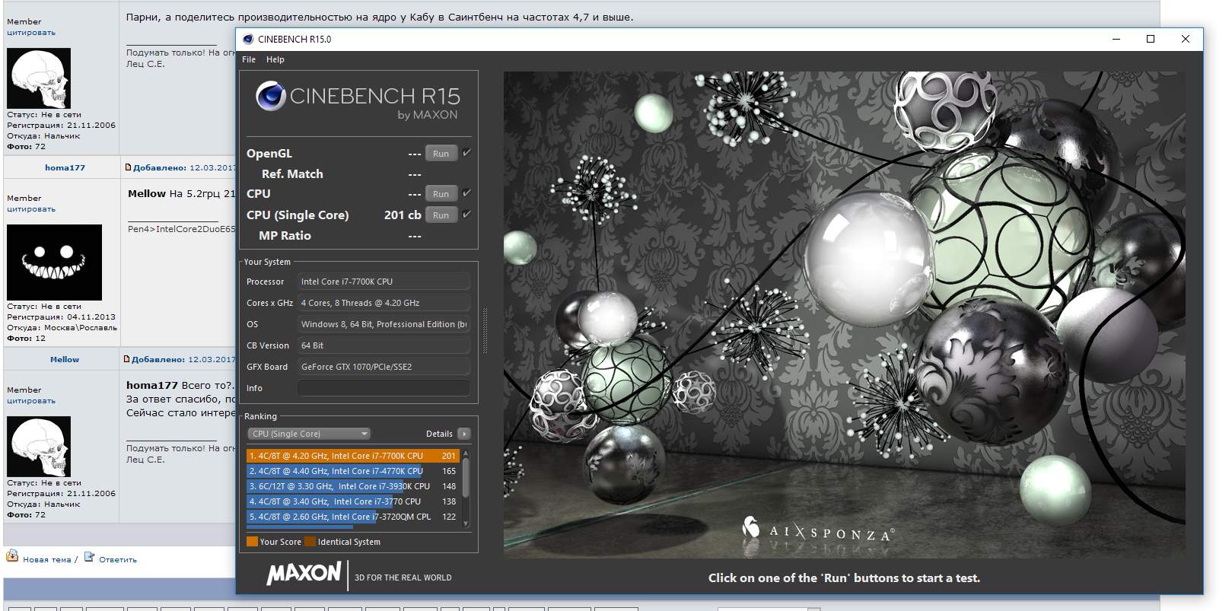
Task: Open the File menu in Cinebench
Action: (249, 59)
